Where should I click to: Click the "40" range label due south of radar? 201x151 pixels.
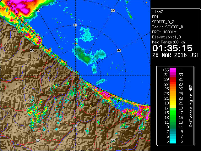[75, 126]
